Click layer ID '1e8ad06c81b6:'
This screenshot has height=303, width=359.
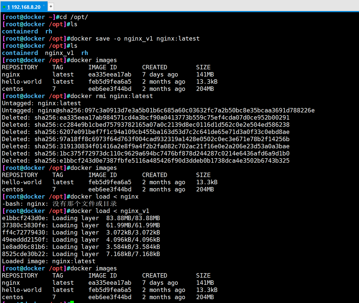25,247
